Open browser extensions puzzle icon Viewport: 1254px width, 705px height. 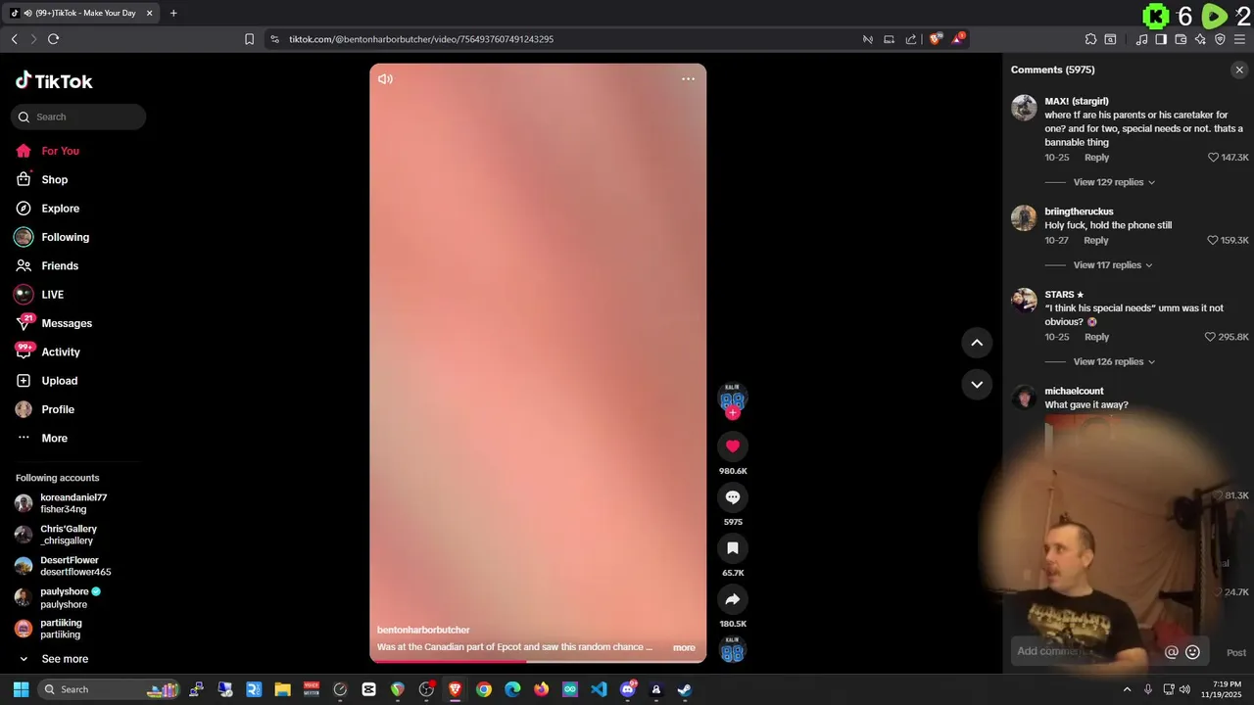click(1090, 39)
